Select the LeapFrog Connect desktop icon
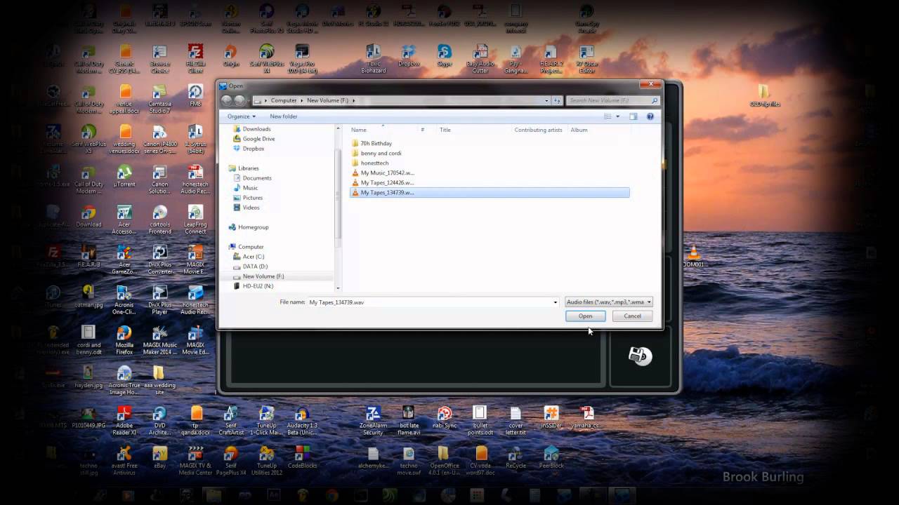Viewport: 899px width, 505px height. pyautogui.click(x=195, y=220)
